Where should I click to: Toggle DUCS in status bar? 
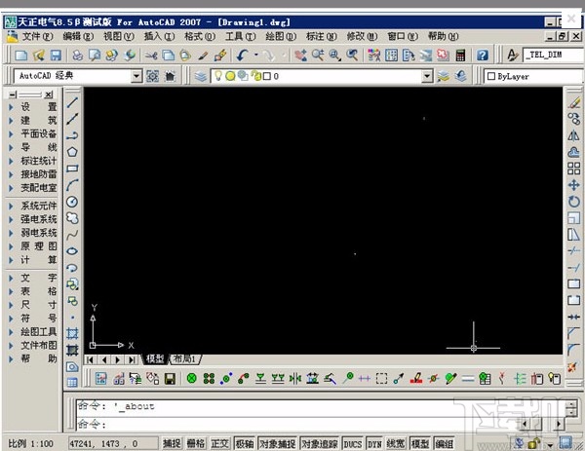pos(353,443)
